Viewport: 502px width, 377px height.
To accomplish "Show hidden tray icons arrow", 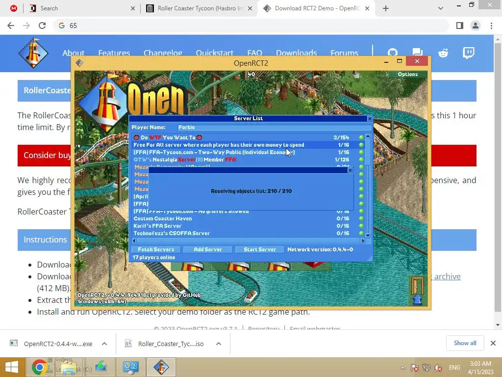I will 402,368.
